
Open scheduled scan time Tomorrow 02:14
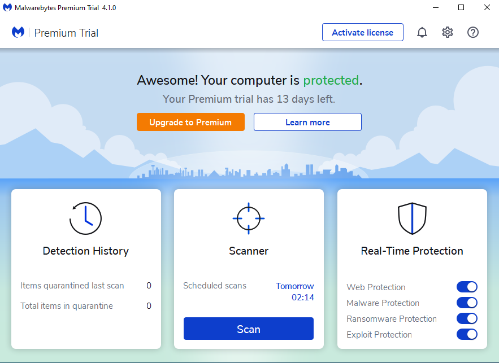[295, 292]
